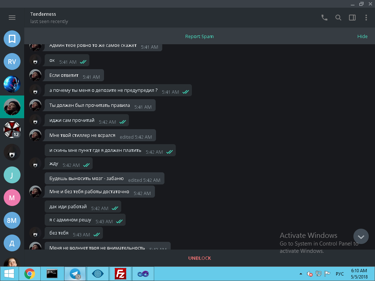The image size is (375, 281).
Task: Search messages in this chat
Action: pyautogui.click(x=338, y=18)
